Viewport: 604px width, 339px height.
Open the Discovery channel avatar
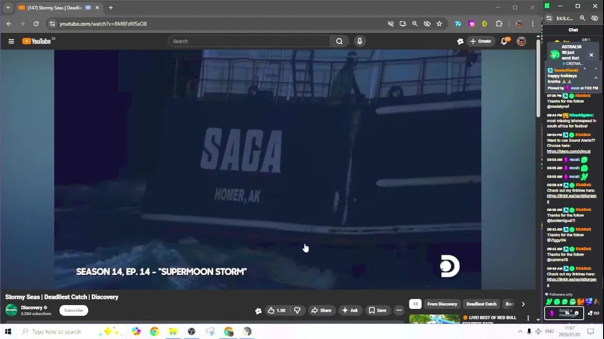click(11, 310)
